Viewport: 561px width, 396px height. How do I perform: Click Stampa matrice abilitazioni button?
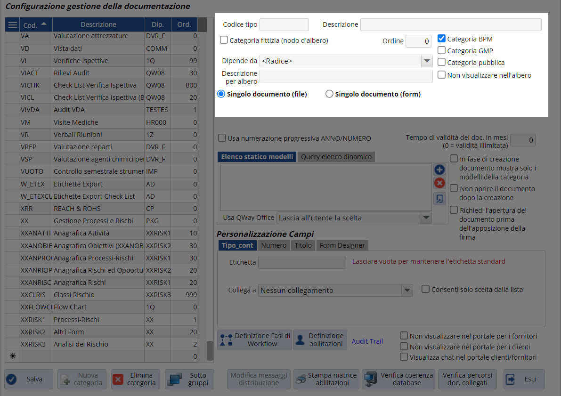(326, 379)
